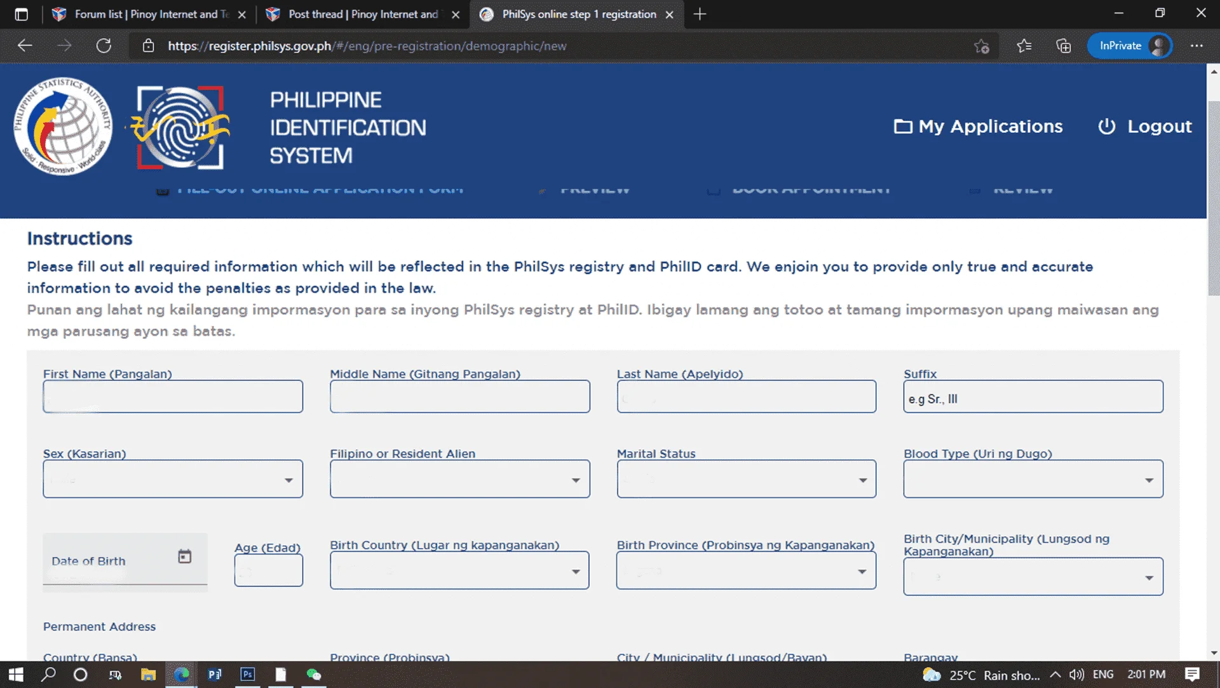Open the Sex (Kasarian) dropdown
Screen dimensions: 1220x688
tap(173, 479)
